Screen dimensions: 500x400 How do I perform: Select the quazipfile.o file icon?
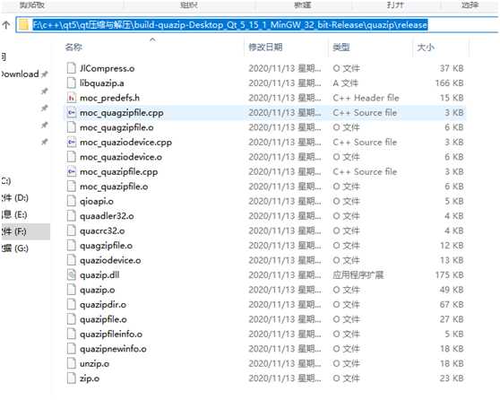(x=72, y=319)
